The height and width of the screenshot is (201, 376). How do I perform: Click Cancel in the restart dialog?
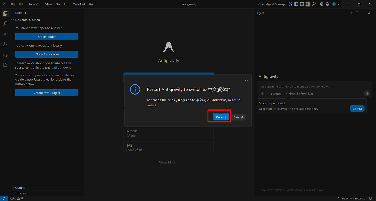[238, 117]
